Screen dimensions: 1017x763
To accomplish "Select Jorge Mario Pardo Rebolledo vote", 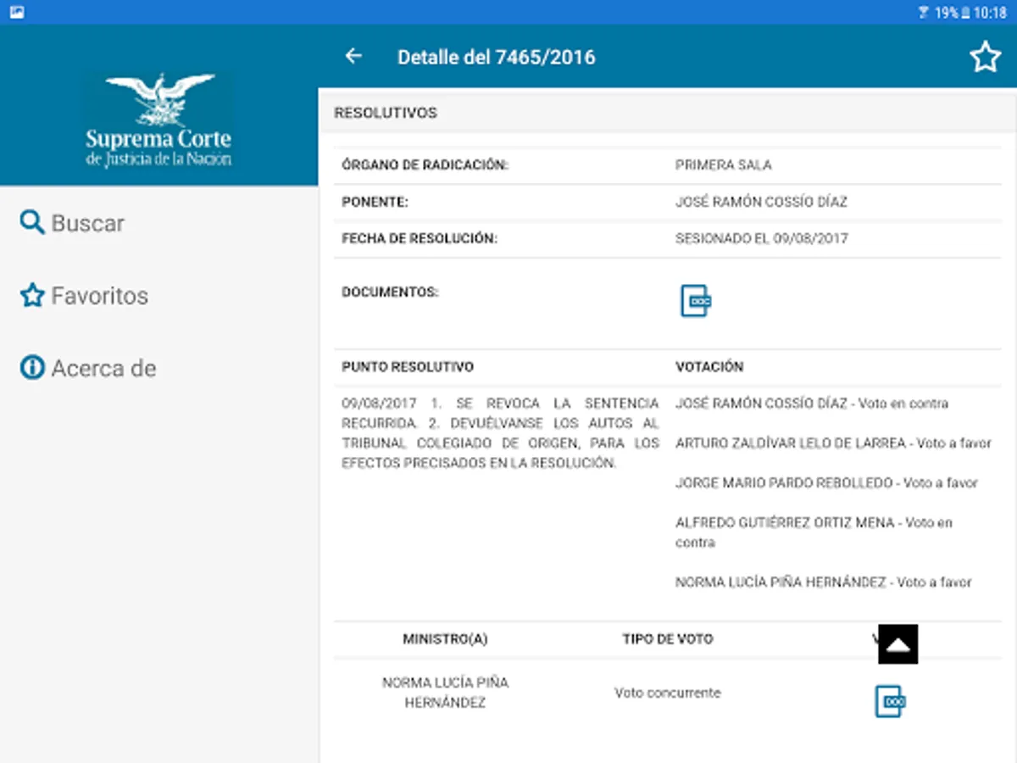I will tap(826, 483).
